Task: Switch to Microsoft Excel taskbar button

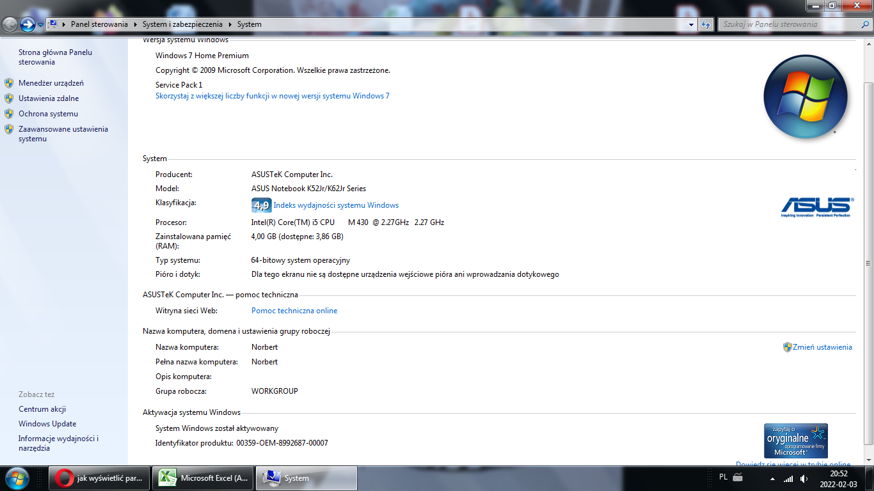Action: (203, 478)
